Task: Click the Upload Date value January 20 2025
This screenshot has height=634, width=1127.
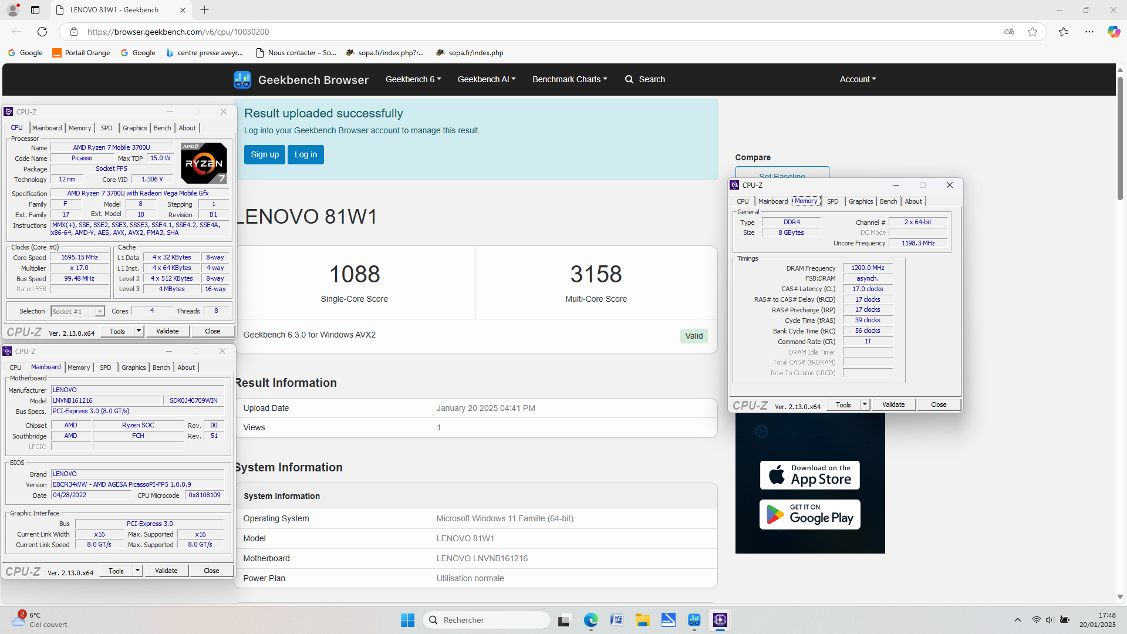Action: 486,408
